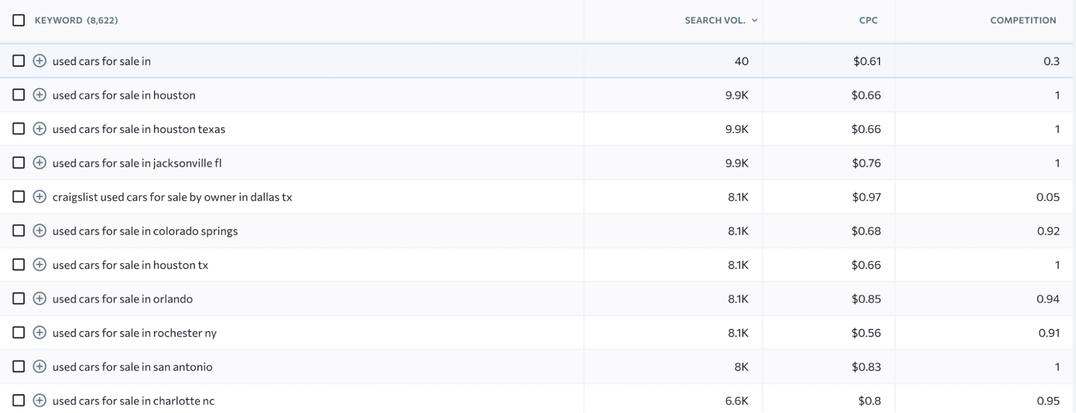The image size is (1076, 413).
Task: Click keyword 'used cars for sale in charlotte nc'
Action: pos(133,401)
